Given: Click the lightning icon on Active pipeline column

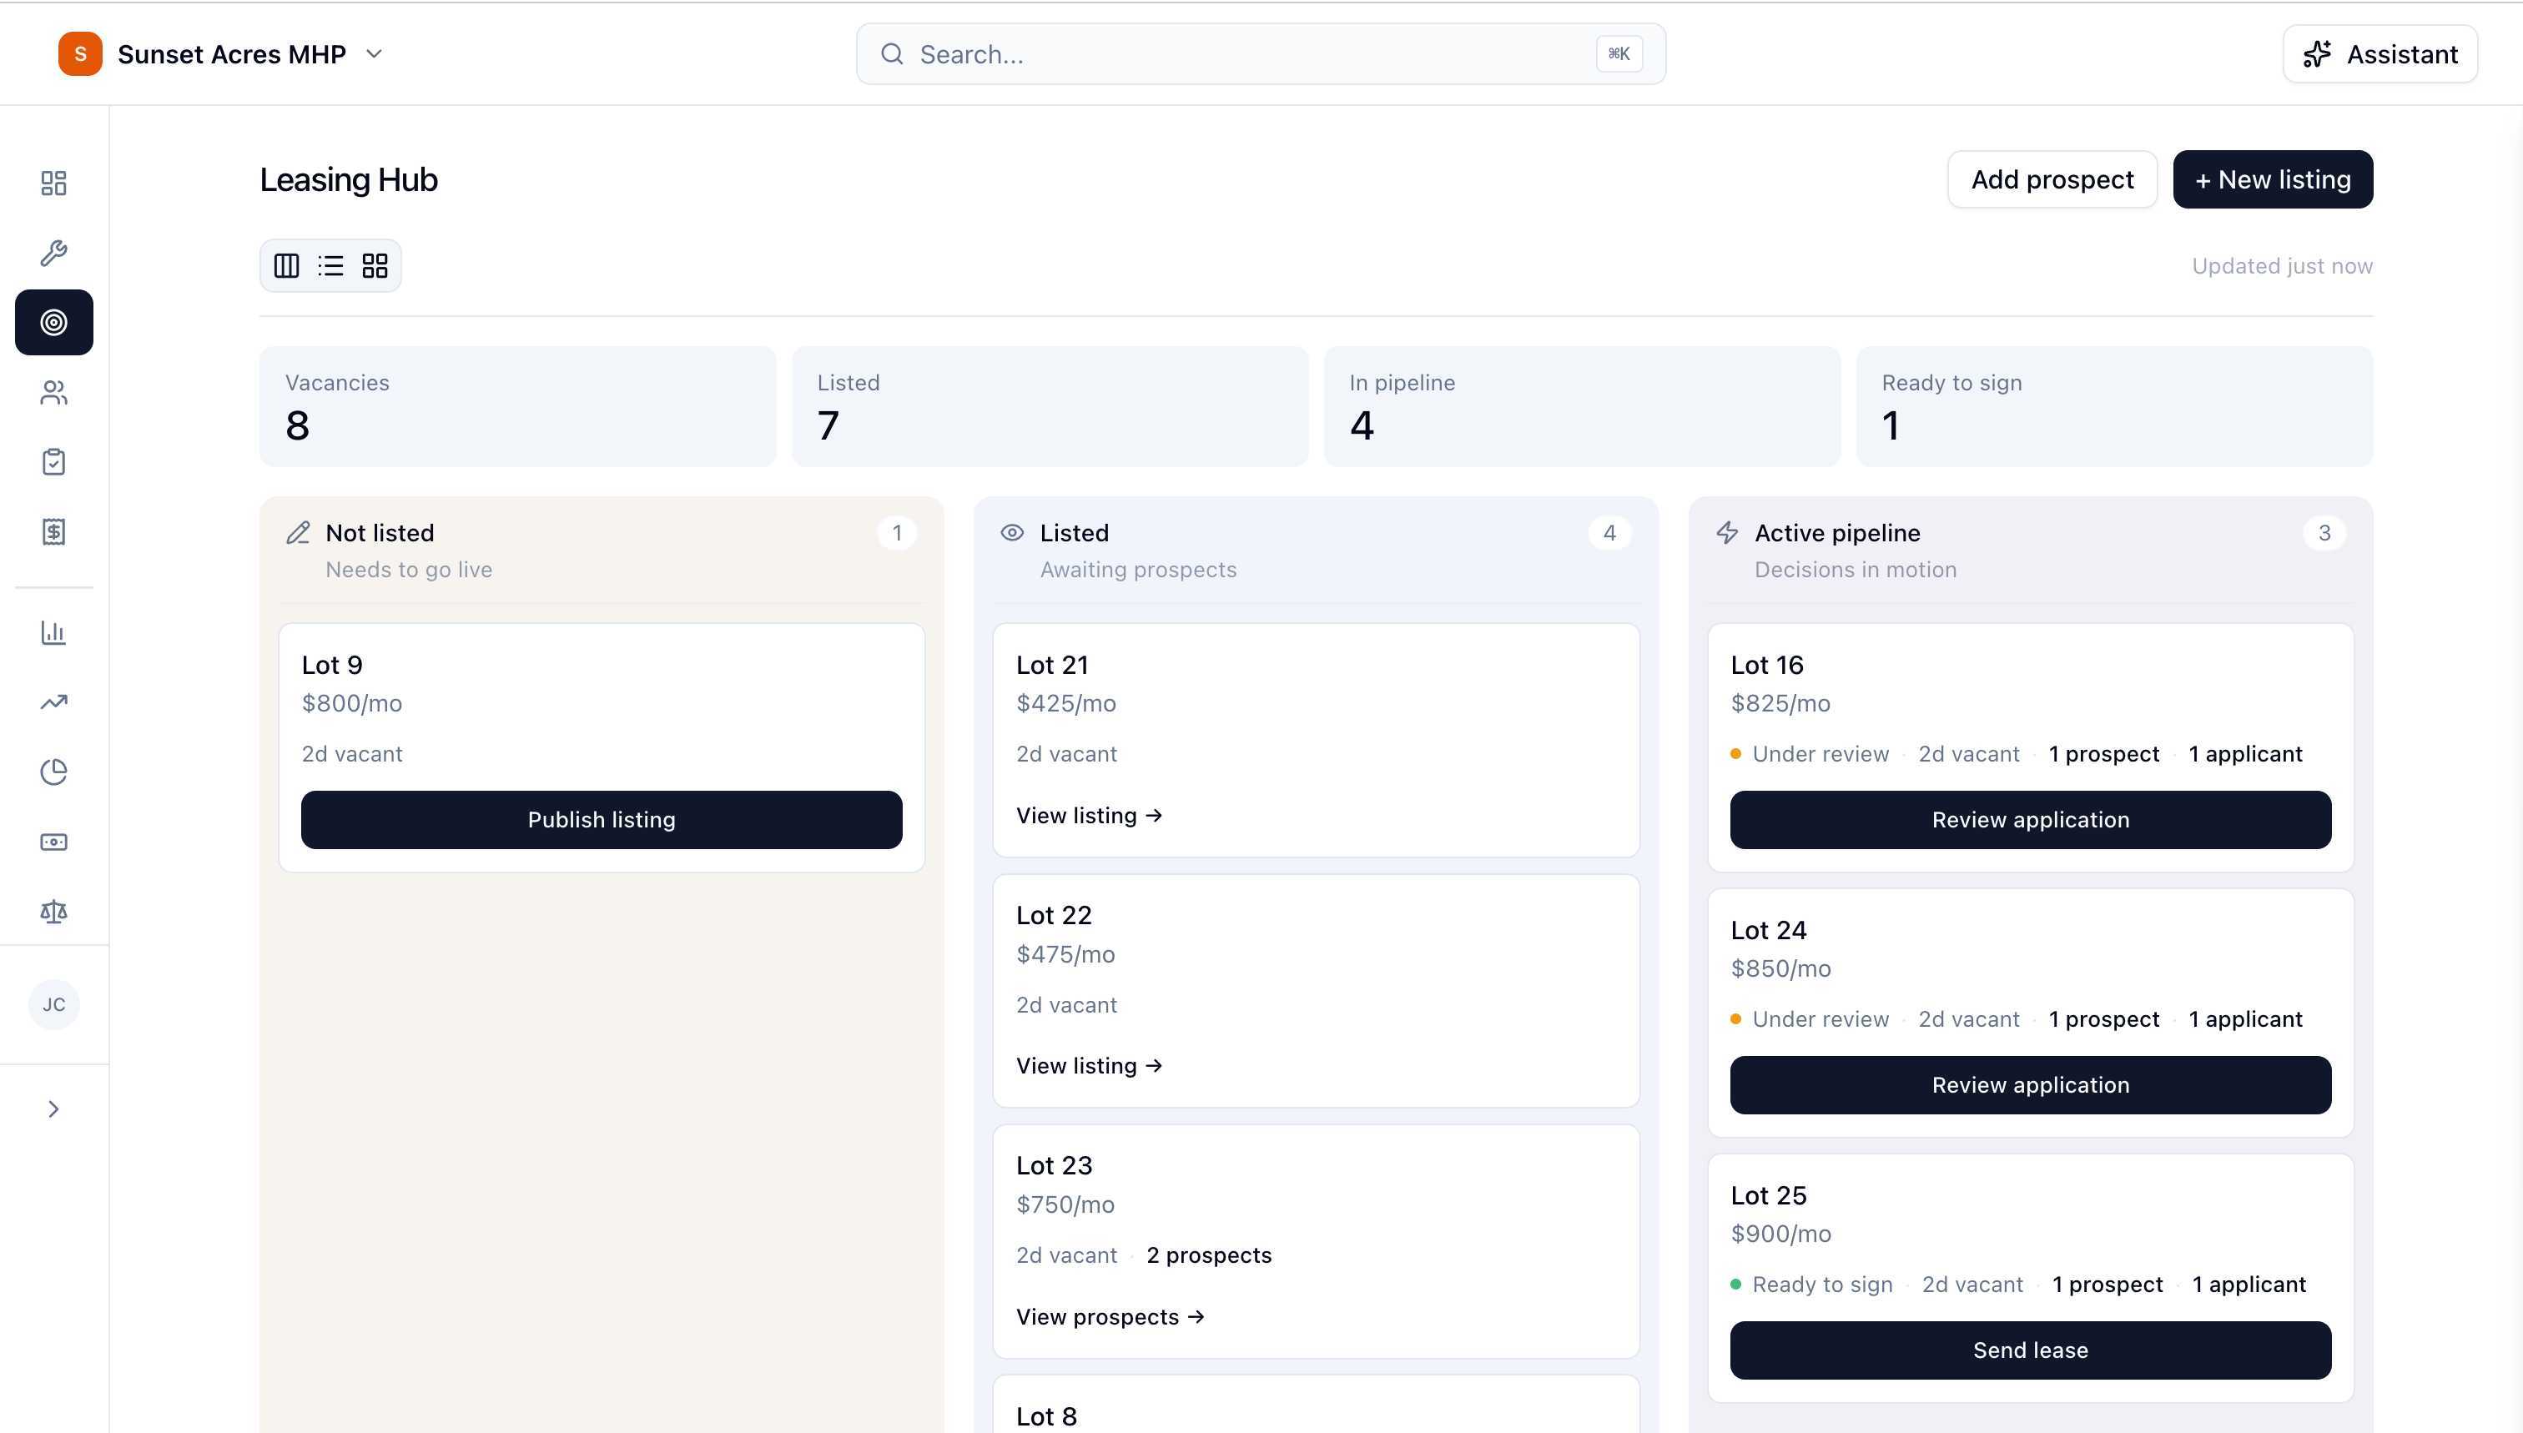Looking at the screenshot, I should [1726, 532].
